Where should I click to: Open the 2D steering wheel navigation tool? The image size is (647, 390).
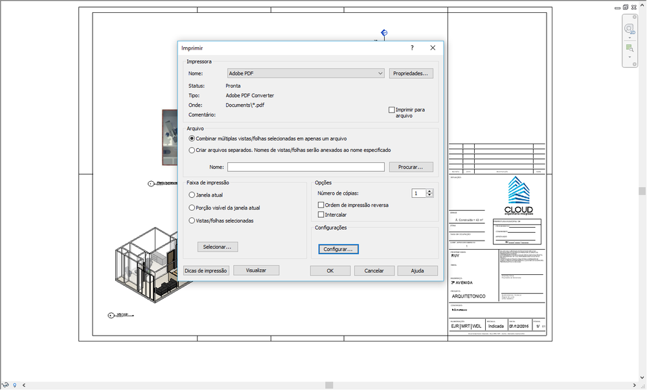pyautogui.click(x=630, y=29)
